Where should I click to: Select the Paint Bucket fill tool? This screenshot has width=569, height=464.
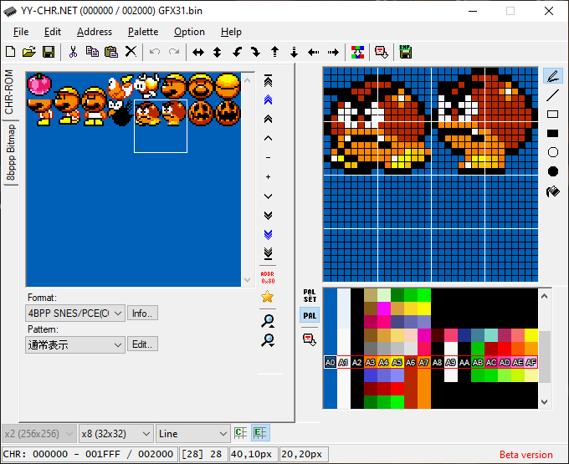point(552,191)
